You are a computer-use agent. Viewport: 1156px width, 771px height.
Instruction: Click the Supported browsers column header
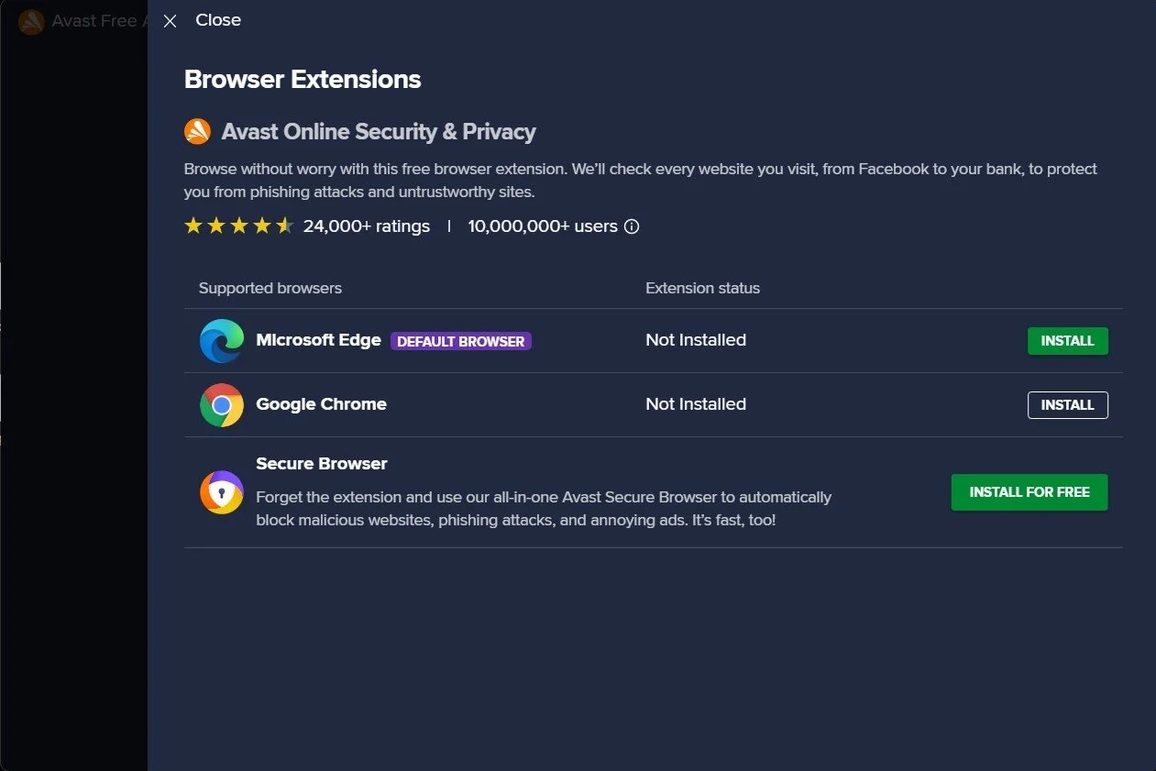[x=270, y=287]
